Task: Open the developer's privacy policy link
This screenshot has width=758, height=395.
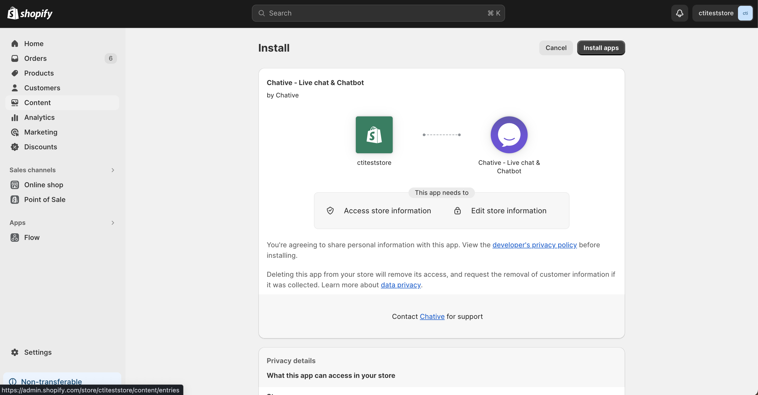Action: coord(534,245)
